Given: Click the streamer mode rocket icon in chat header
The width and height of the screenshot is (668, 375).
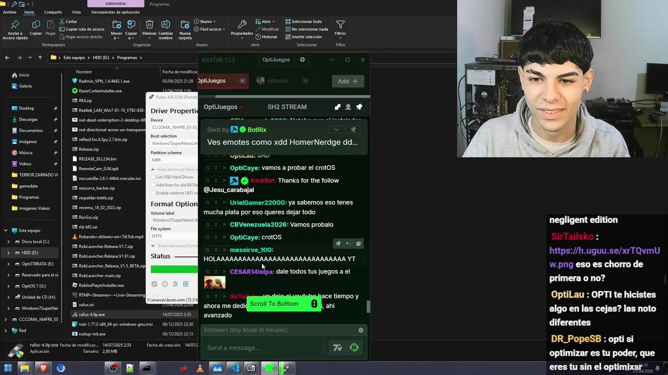Looking at the screenshot, I should click(338, 107).
